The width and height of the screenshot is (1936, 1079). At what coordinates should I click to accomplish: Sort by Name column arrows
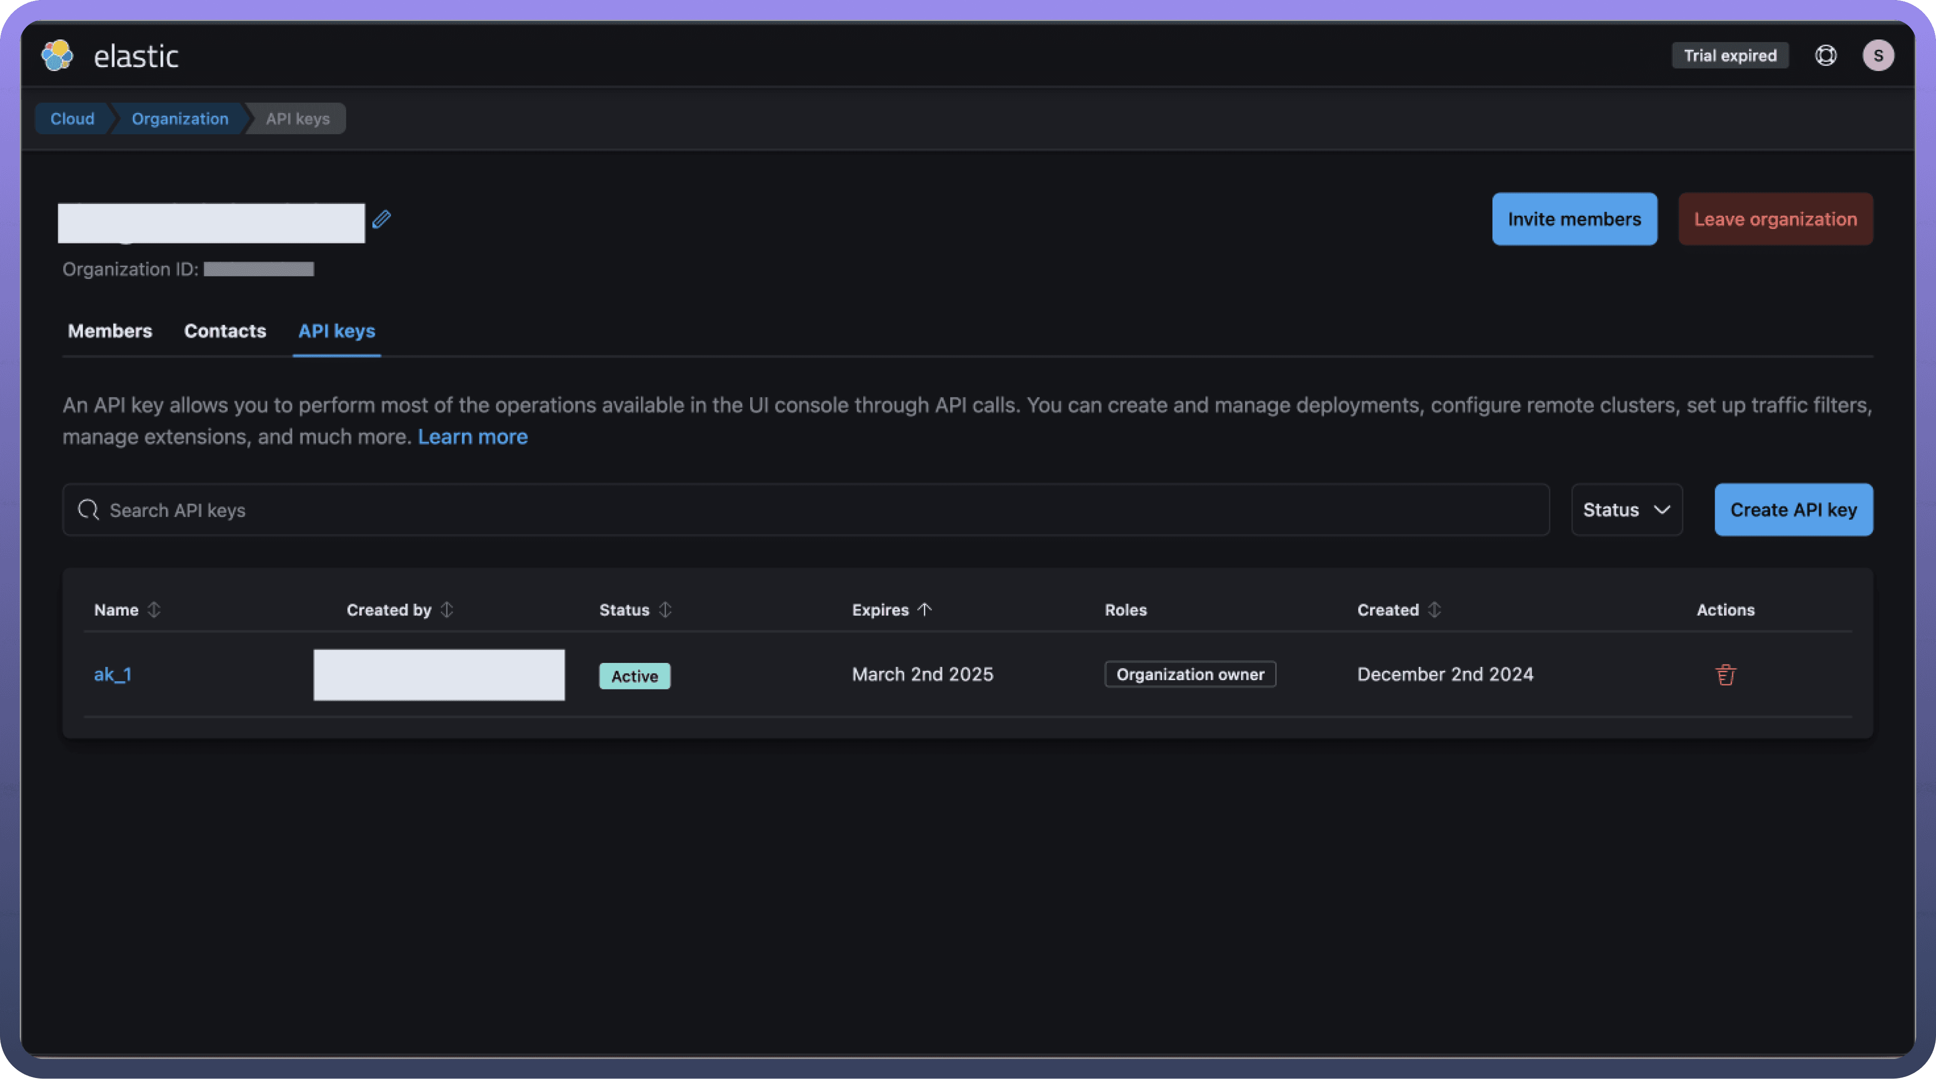(x=154, y=610)
